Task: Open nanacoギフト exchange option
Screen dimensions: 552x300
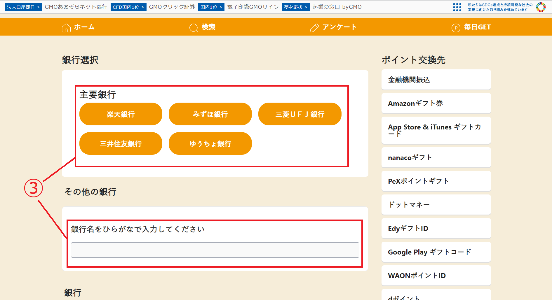Action: (x=436, y=157)
